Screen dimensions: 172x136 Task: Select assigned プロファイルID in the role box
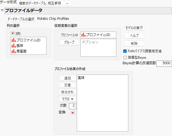pyautogui.click(x=98, y=35)
